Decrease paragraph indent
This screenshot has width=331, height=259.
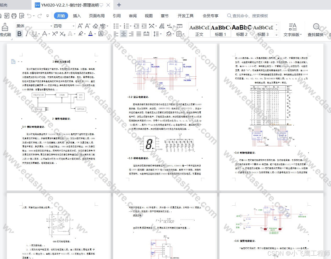136,26
